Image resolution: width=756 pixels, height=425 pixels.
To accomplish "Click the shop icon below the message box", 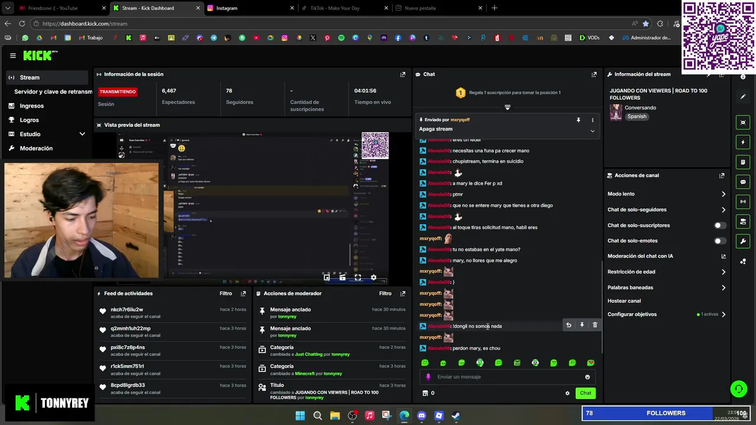I will 425,393.
